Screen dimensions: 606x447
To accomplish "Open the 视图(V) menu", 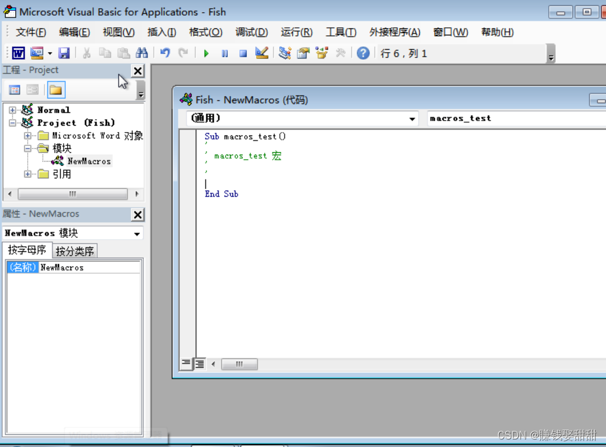I will pyautogui.click(x=119, y=32).
